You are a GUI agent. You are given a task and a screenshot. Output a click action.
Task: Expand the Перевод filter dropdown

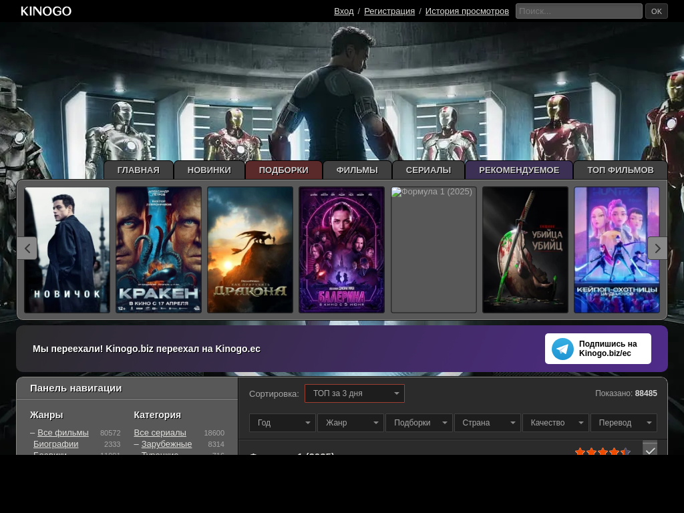(x=624, y=423)
